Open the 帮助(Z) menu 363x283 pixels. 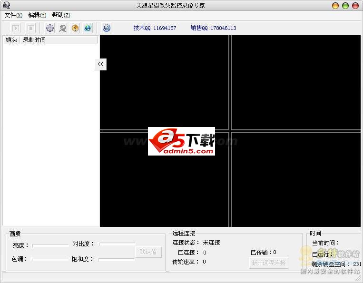click(61, 15)
